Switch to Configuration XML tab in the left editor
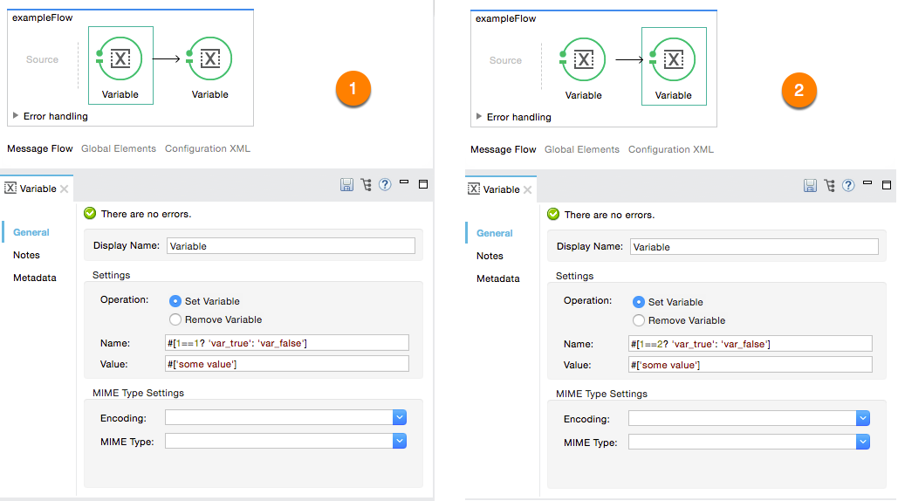898x501 pixels. click(x=208, y=149)
